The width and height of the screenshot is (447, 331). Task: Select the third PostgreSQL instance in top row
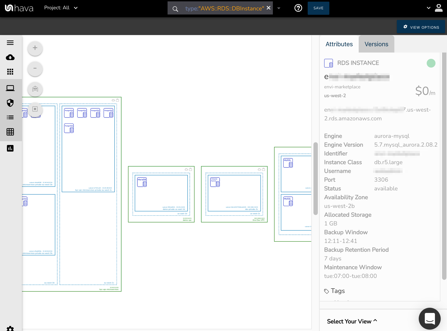pyautogui.click(x=95, y=113)
